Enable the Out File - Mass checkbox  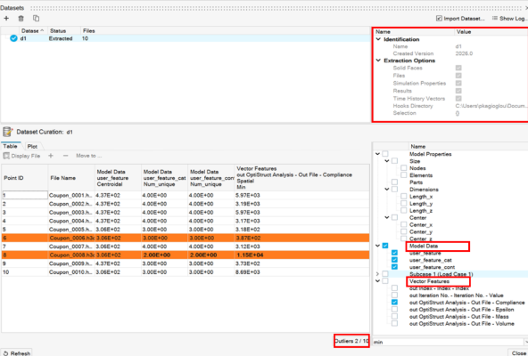(394, 316)
